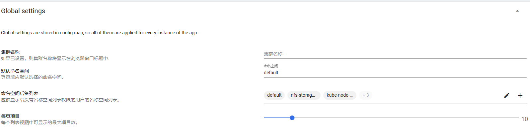Image resolution: width=530 pixels, height=132 pixels.
Task: Click the 集群名称 setting label
Action: pyautogui.click(x=10, y=52)
